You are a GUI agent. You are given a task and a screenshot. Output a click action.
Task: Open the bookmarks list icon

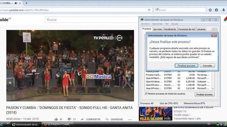(216, 10)
